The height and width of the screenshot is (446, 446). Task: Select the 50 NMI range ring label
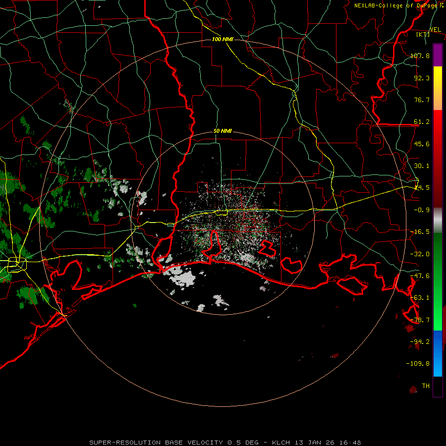223,131
